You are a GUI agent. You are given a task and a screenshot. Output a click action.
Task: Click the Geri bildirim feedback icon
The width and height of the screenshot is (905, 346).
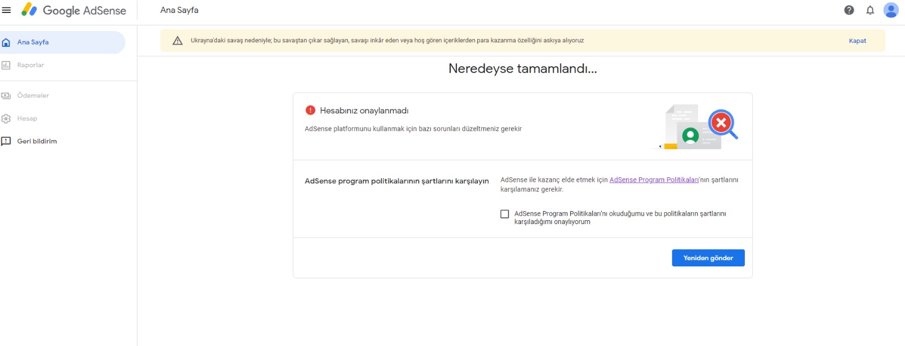click(x=6, y=142)
